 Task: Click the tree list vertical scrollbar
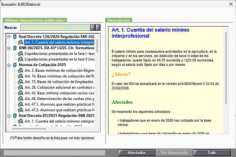[97, 46]
